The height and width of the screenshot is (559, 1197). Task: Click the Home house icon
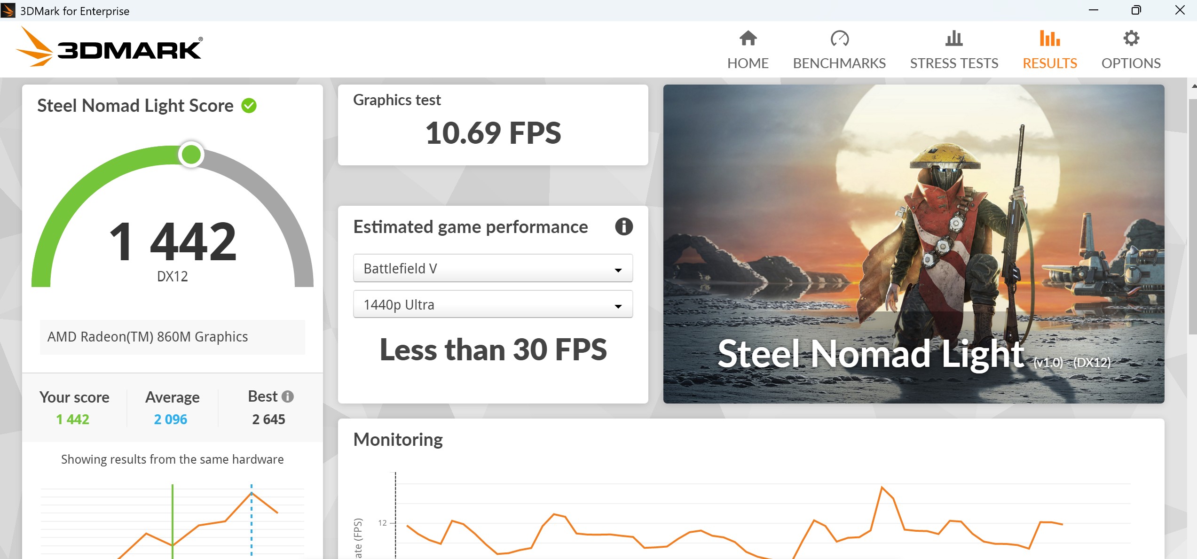pyautogui.click(x=748, y=39)
